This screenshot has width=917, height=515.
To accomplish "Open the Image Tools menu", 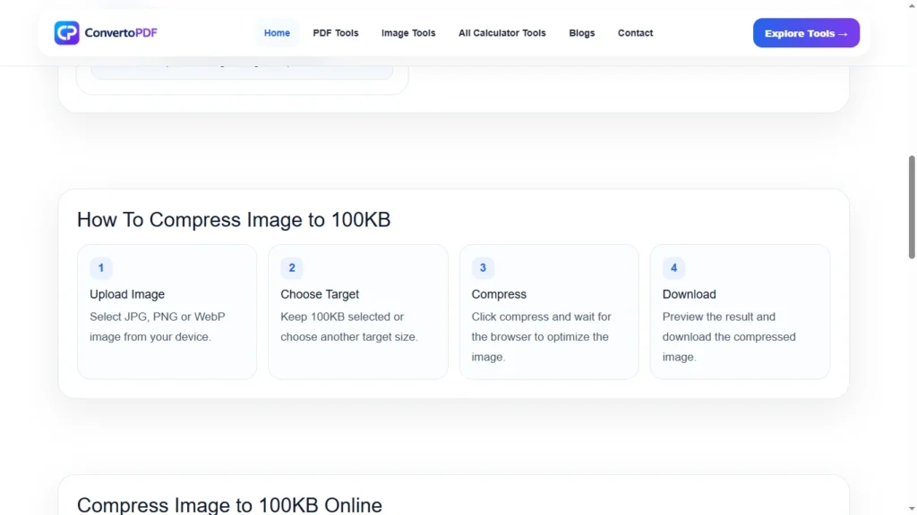I will coord(408,33).
